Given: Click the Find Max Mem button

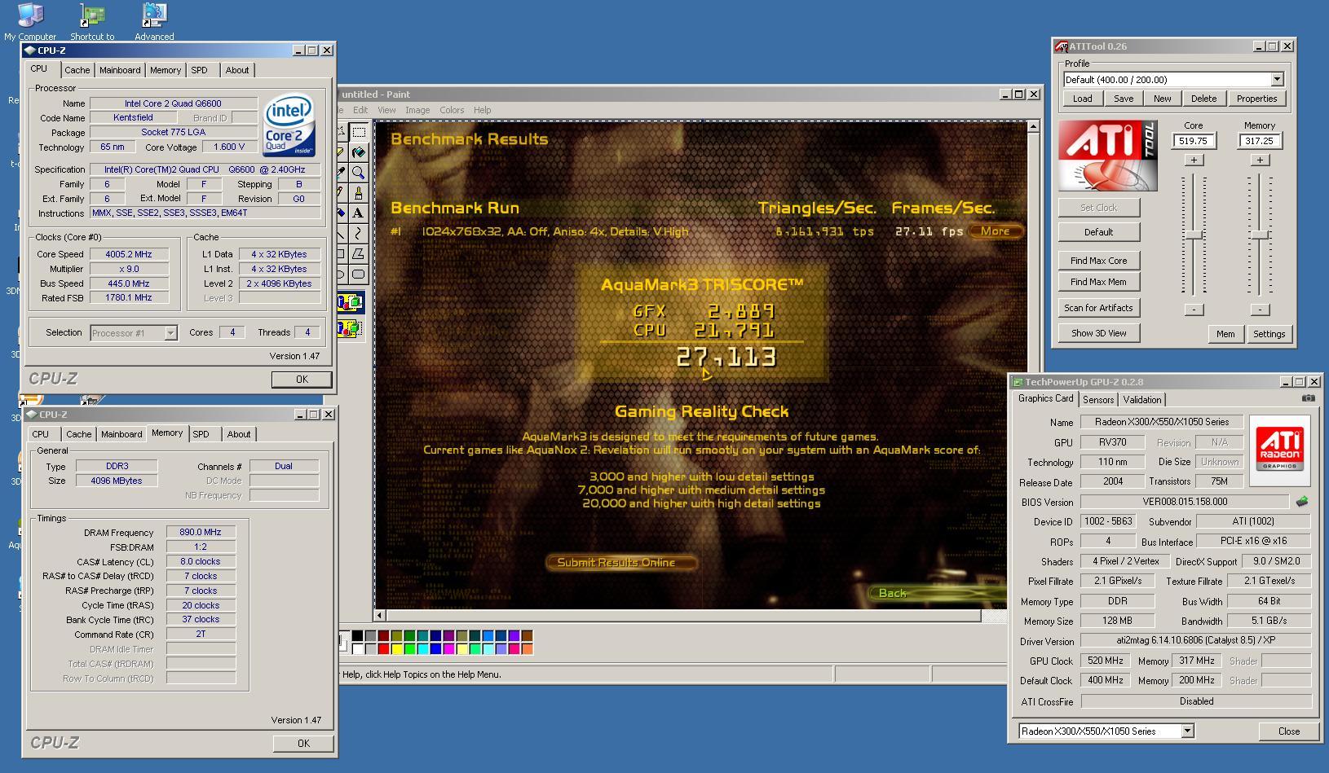Looking at the screenshot, I should (1099, 282).
